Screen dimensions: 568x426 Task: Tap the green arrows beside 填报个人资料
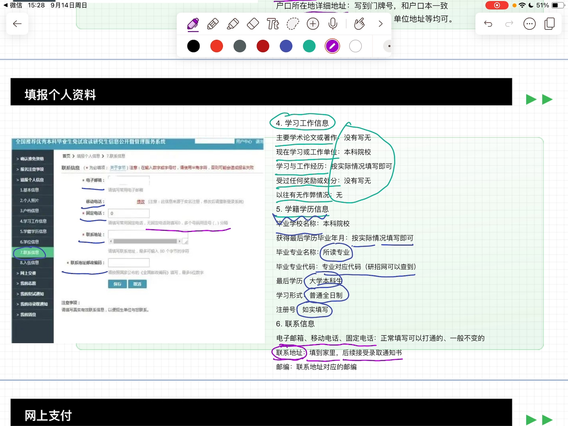[x=539, y=99]
